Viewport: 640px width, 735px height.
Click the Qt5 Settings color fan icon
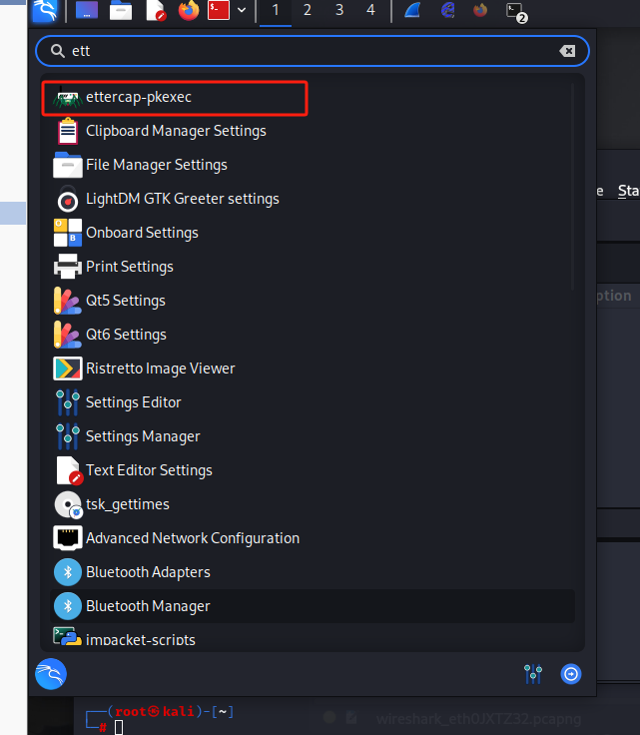coord(67,301)
